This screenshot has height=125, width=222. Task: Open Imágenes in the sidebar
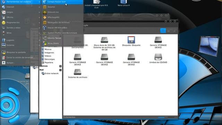48,52
